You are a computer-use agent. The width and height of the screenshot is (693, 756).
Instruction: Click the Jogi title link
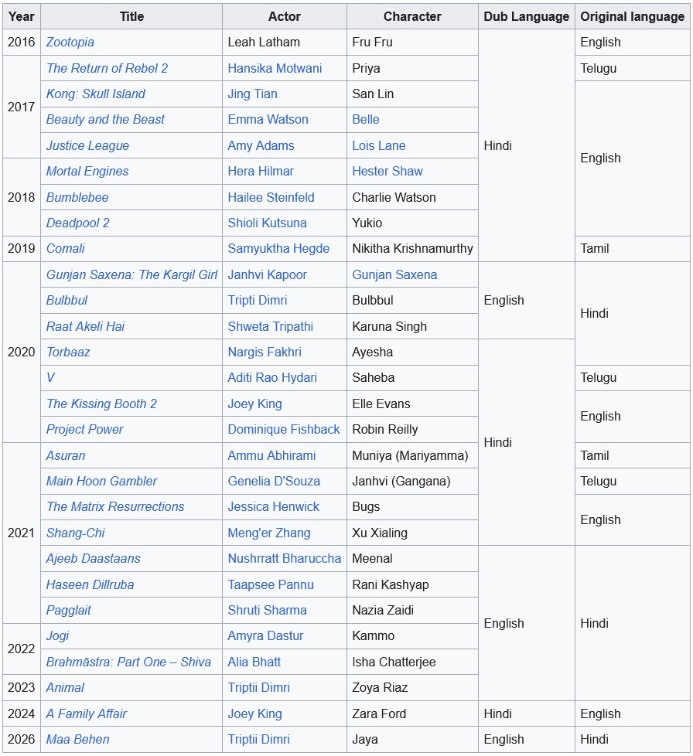(57, 635)
